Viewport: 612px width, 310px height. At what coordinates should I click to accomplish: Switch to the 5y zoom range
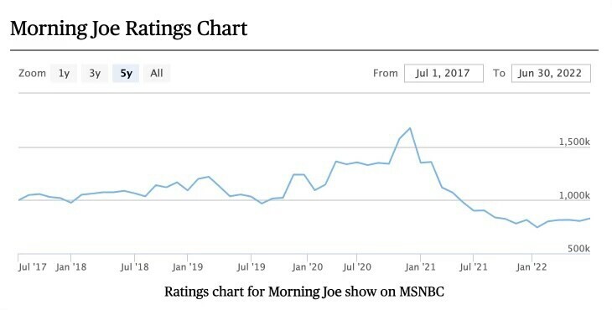pos(126,73)
